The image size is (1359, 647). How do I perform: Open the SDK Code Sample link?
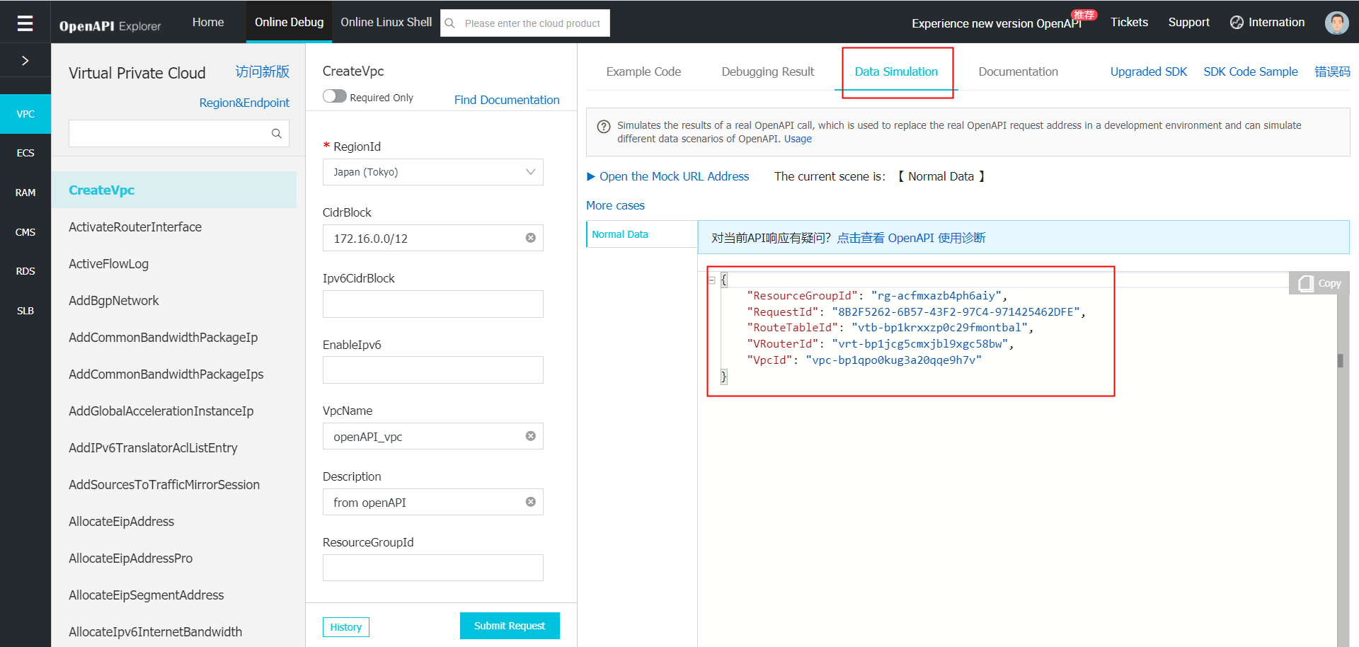(1250, 71)
